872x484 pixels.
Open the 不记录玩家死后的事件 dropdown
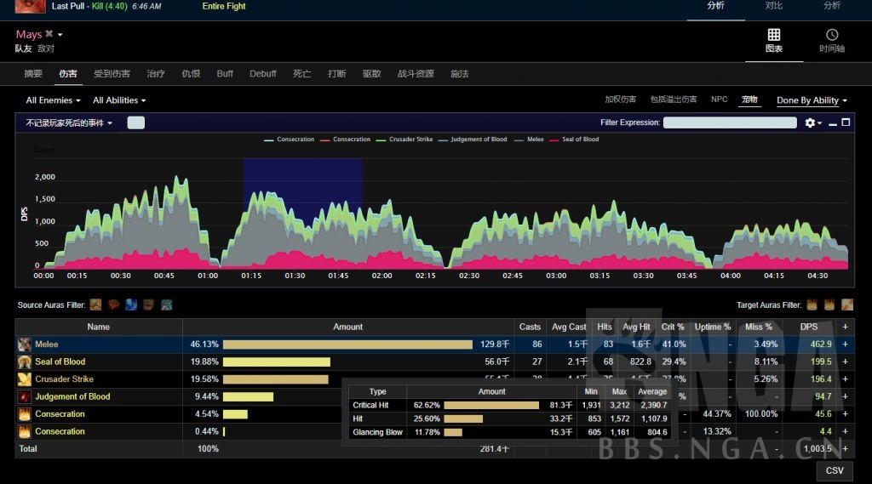coord(69,122)
